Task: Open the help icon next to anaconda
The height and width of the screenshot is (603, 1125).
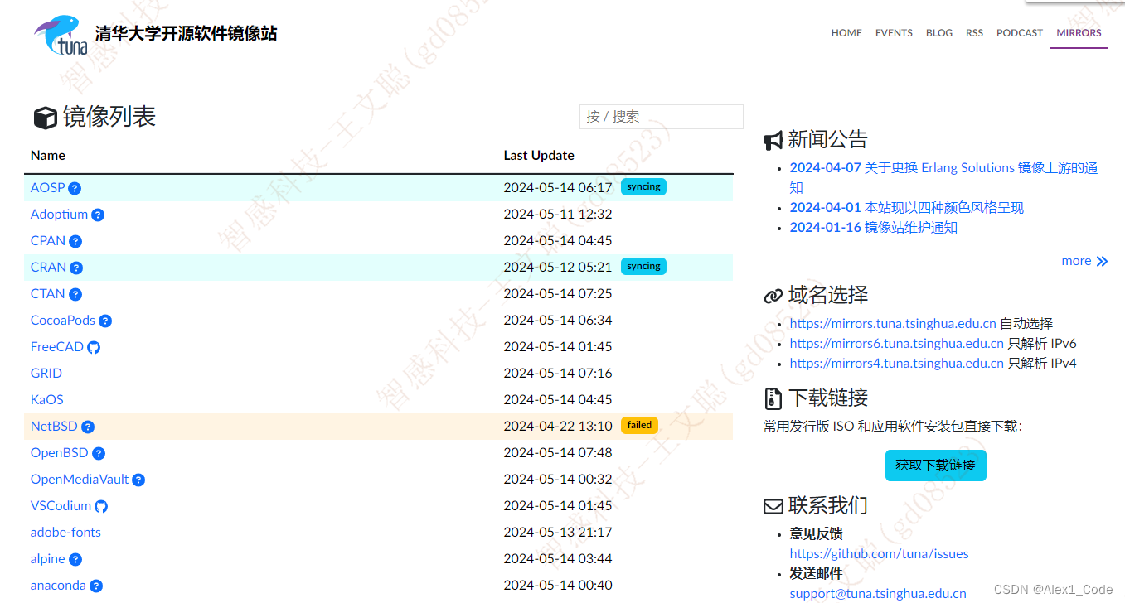Action: [96, 586]
